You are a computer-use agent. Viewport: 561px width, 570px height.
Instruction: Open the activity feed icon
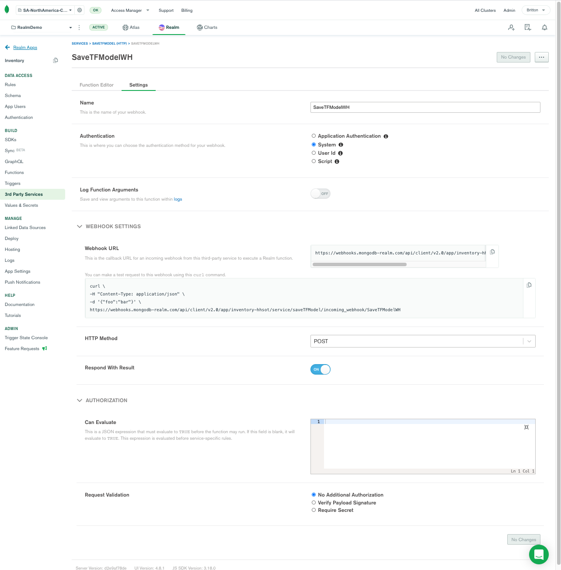pos(528,28)
